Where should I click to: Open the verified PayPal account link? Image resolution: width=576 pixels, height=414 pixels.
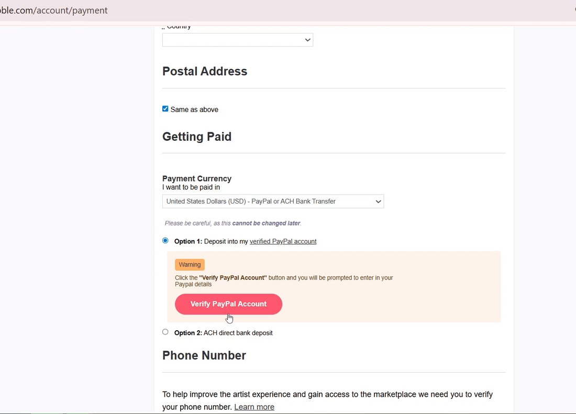(283, 241)
